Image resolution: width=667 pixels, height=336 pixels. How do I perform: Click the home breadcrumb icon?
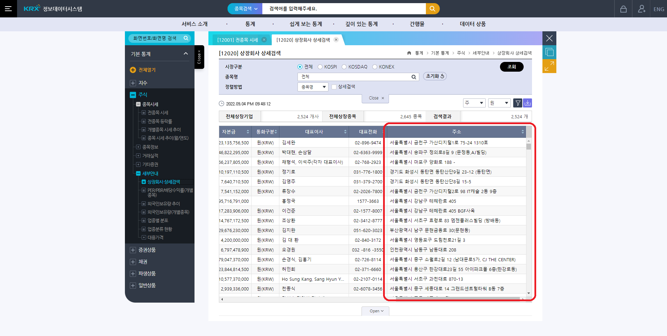[409, 53]
